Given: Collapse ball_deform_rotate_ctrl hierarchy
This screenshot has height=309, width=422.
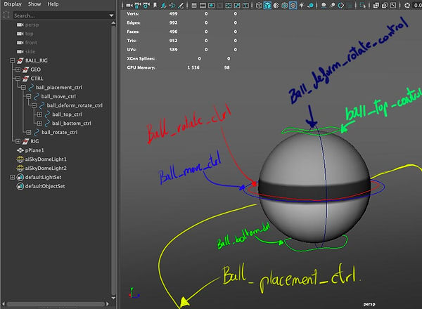Looking at the screenshot, I should [34, 105].
